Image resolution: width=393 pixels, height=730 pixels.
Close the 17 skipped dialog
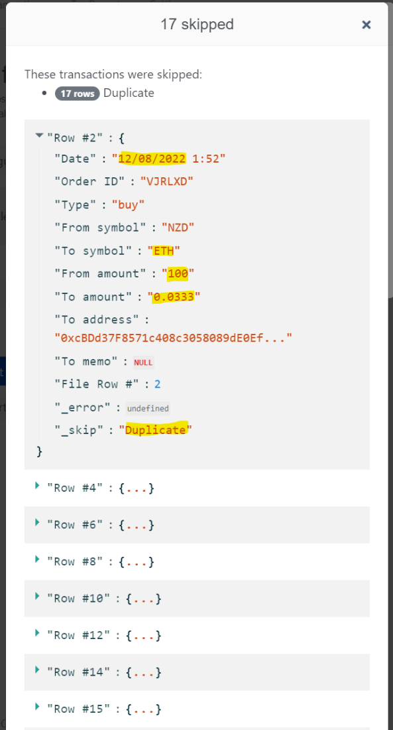point(366,25)
